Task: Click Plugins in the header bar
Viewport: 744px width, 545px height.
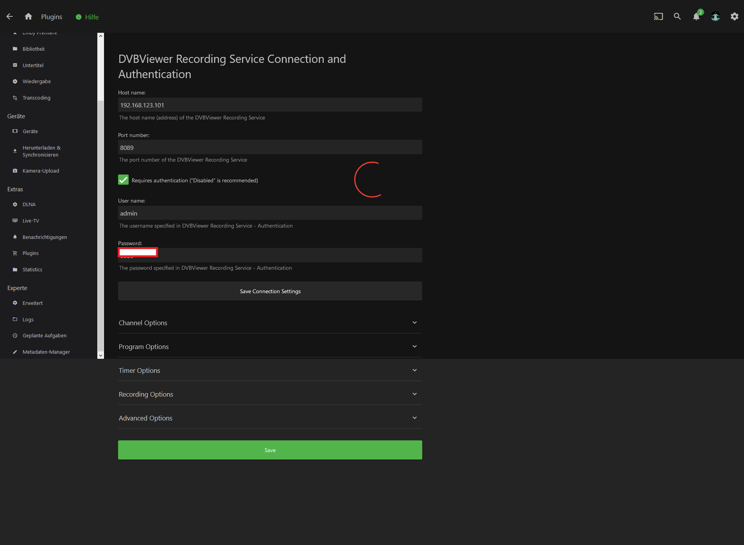Action: (52, 17)
